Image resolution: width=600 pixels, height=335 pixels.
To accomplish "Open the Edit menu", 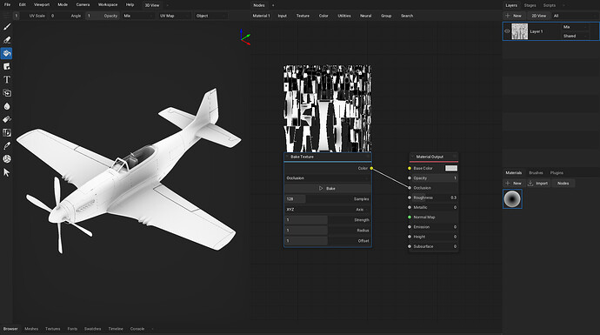I will click(23, 4).
